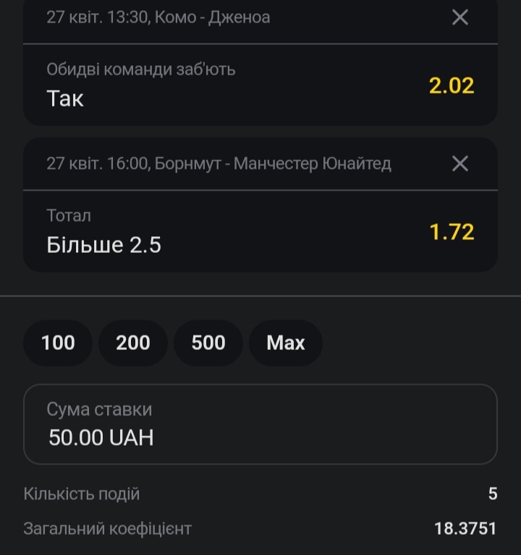Click the Тотал market label
The width and height of the screenshot is (521, 555).
69,216
